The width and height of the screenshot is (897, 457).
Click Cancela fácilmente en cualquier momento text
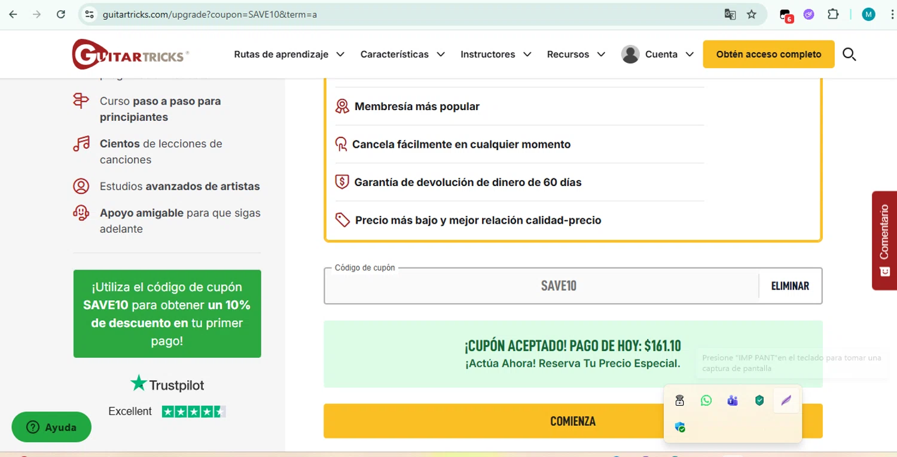click(x=461, y=144)
